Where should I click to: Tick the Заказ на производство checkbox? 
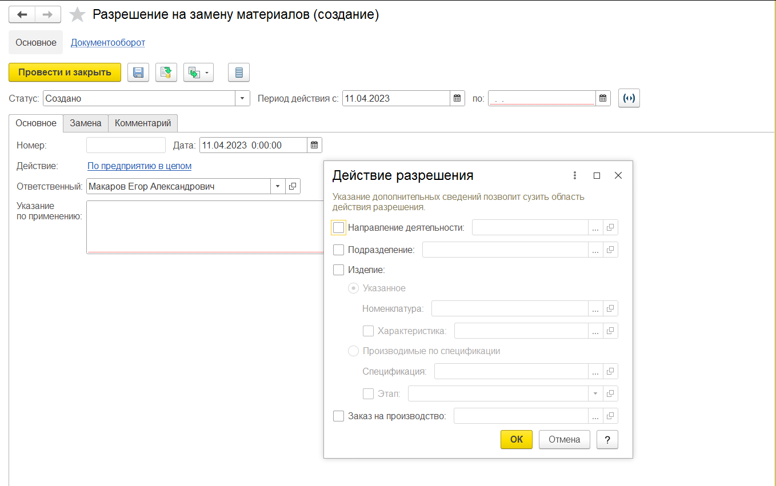pos(338,416)
